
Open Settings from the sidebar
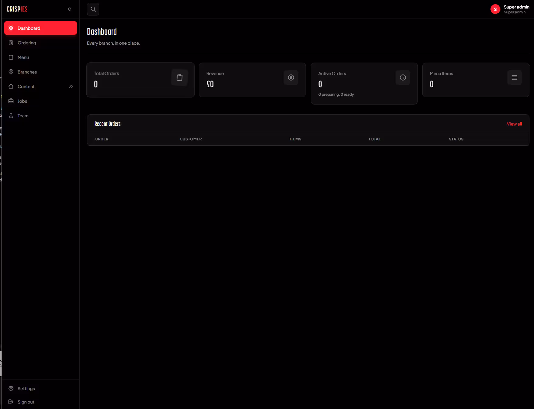pos(40,388)
